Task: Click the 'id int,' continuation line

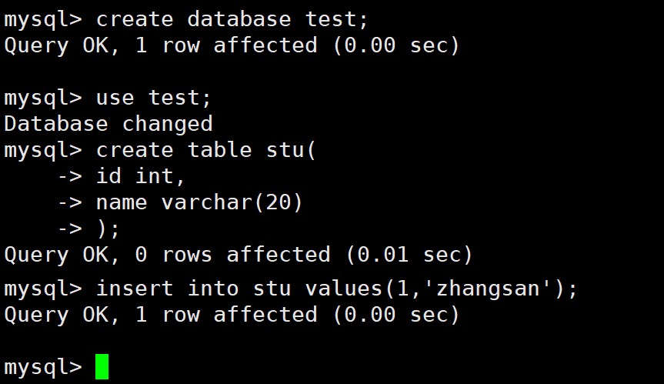Action: 121,176
